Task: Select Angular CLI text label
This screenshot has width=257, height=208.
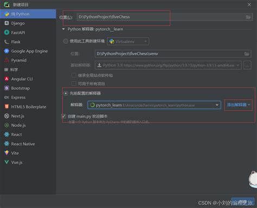Action: coord(22,79)
